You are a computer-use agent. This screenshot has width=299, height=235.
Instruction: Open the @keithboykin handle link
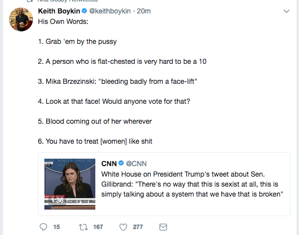click(110, 11)
